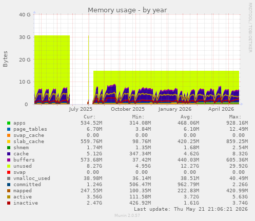Click the 'mapped' legend label

tap(23, 191)
